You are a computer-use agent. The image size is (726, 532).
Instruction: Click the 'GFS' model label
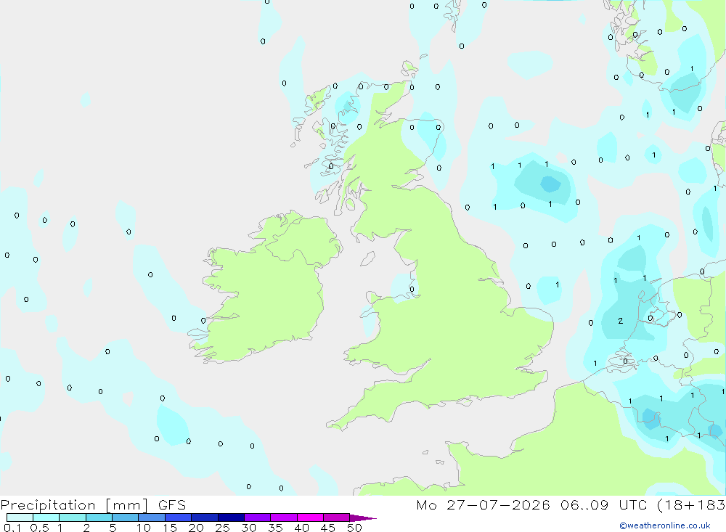coord(172,505)
